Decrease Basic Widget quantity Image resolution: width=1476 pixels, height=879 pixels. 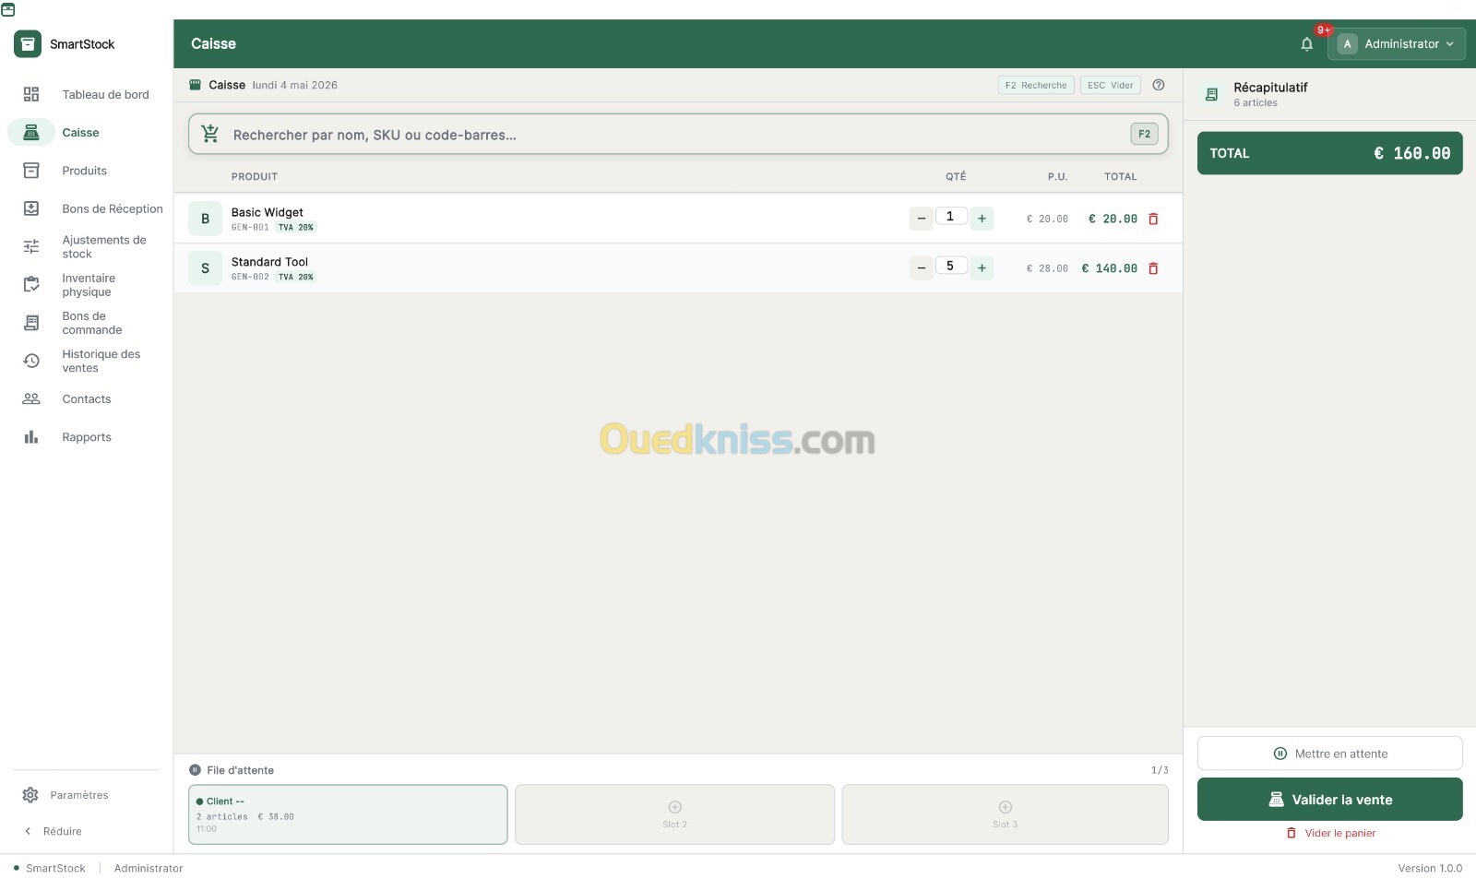point(921,219)
